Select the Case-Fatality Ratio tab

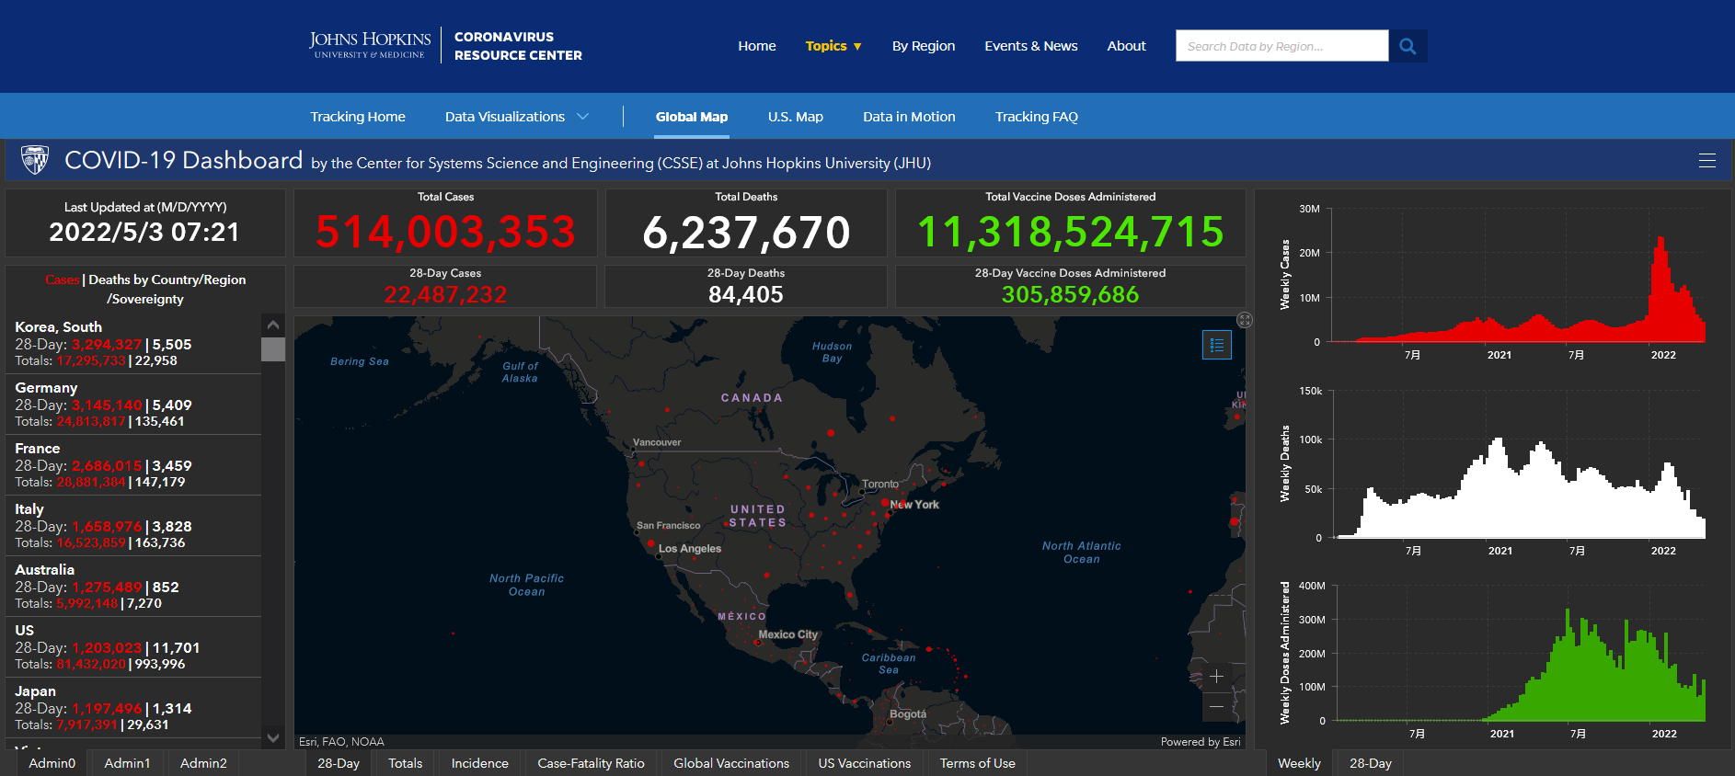592,763
